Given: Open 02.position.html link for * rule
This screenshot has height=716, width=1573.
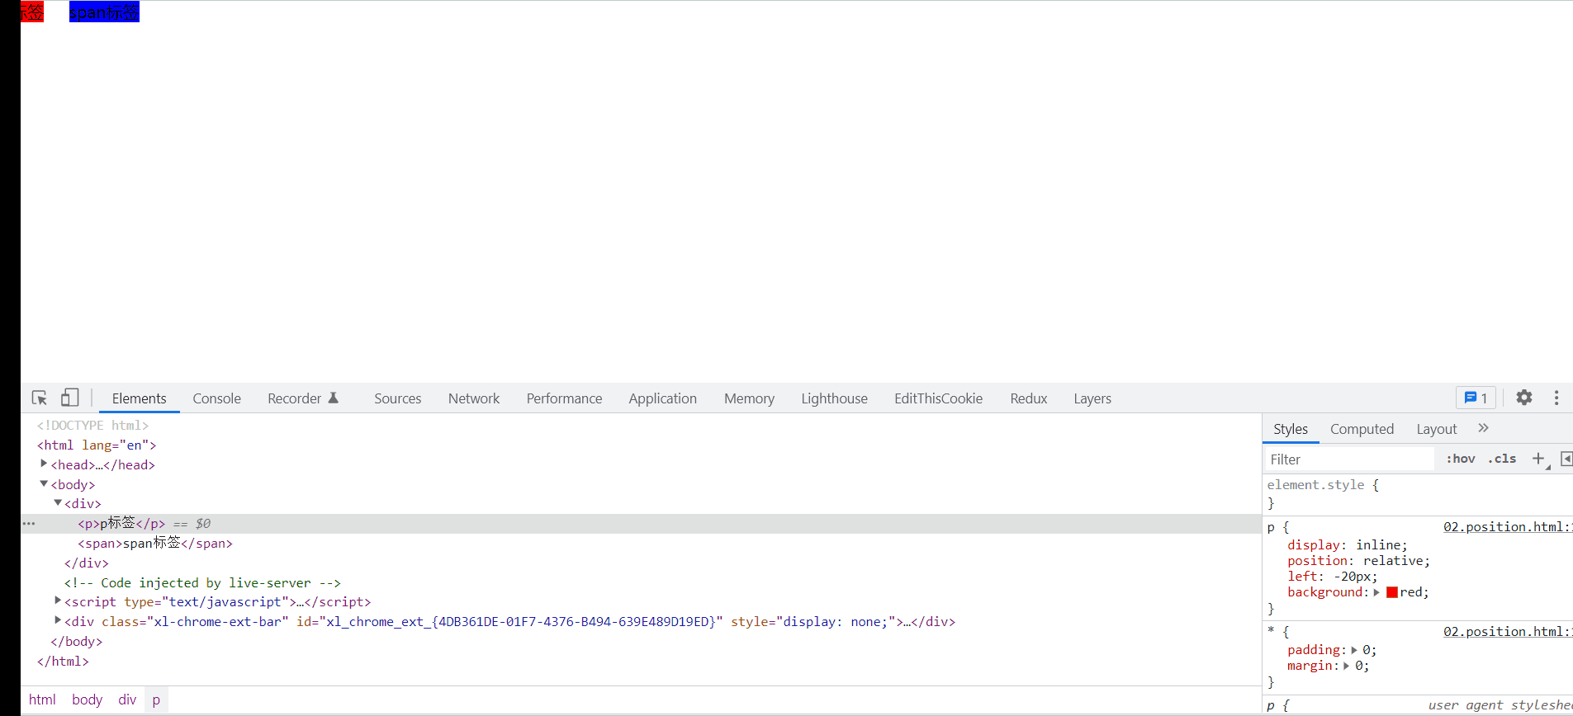Looking at the screenshot, I should click(x=1508, y=631).
